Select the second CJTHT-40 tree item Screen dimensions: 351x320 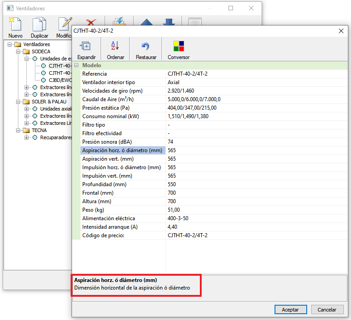(60, 73)
